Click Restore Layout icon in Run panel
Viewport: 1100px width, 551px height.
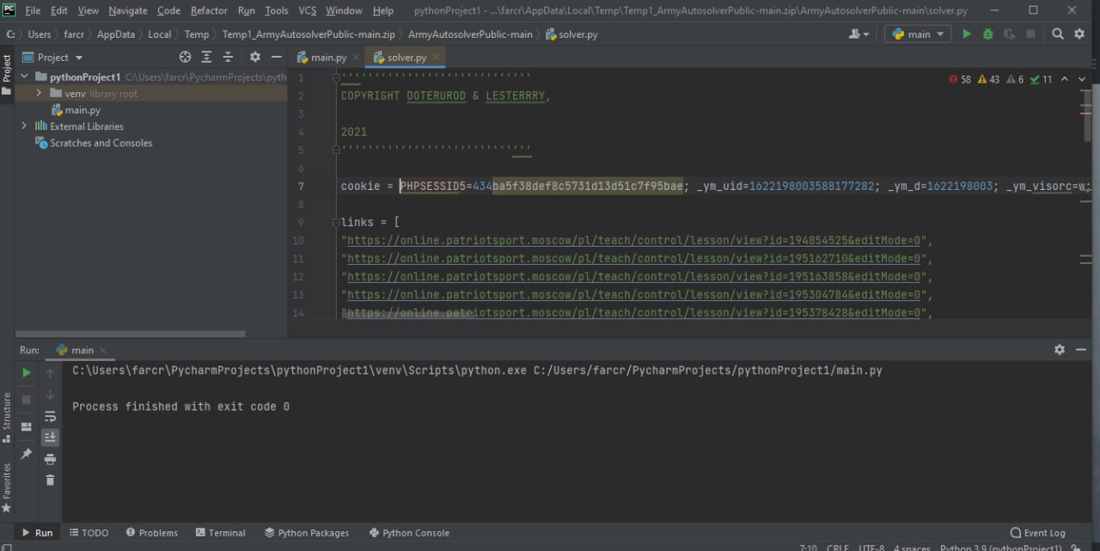tap(27, 426)
